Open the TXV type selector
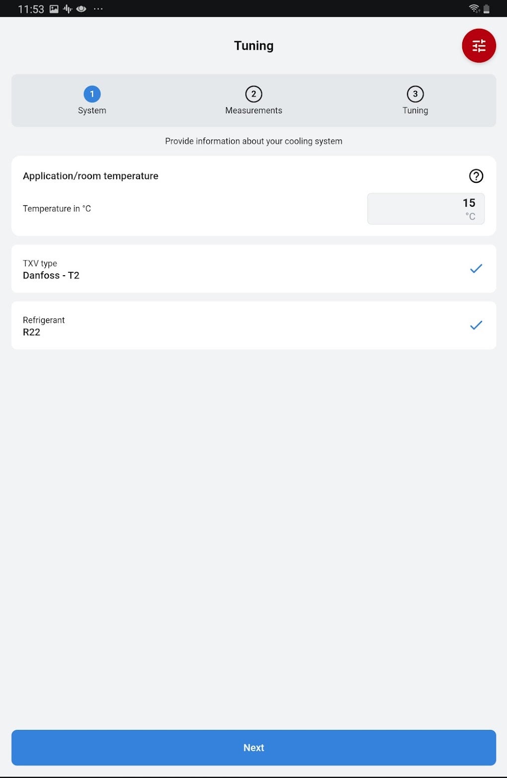 [253, 269]
